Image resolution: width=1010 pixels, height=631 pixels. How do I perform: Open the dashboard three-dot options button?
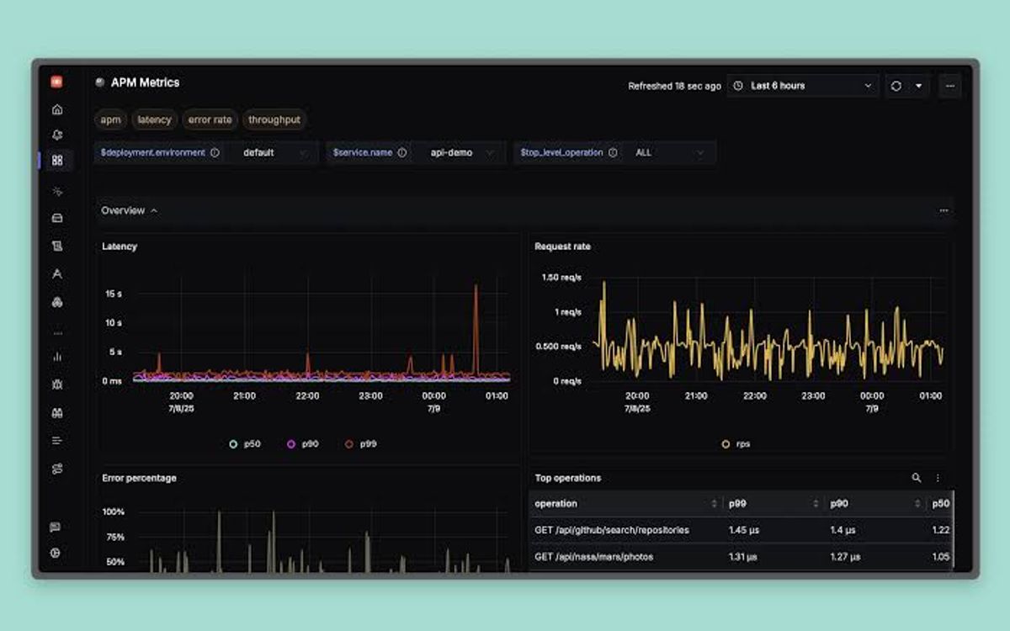pos(950,86)
